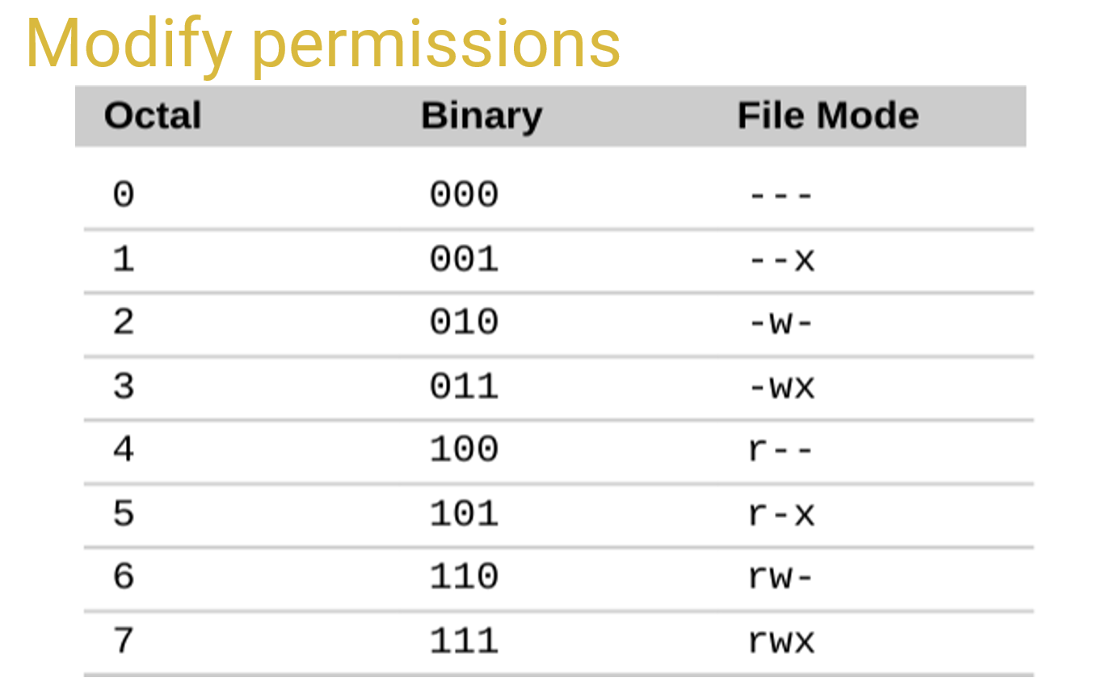
Task: Select the -wx file mode cell
Action: 781,386
